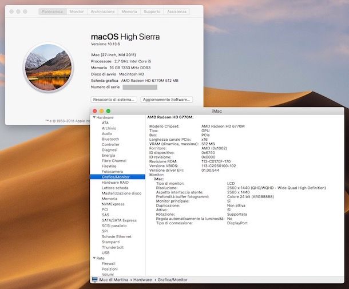Click 'Versione 10.13.6' in About window
Image resolution: width=349 pixels, height=289 pixels.
[105, 44]
